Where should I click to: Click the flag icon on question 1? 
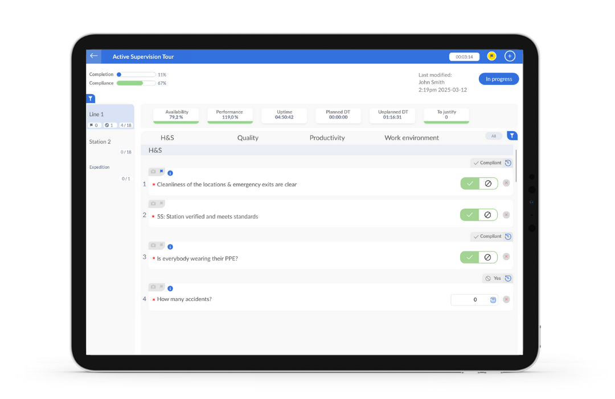(161, 171)
